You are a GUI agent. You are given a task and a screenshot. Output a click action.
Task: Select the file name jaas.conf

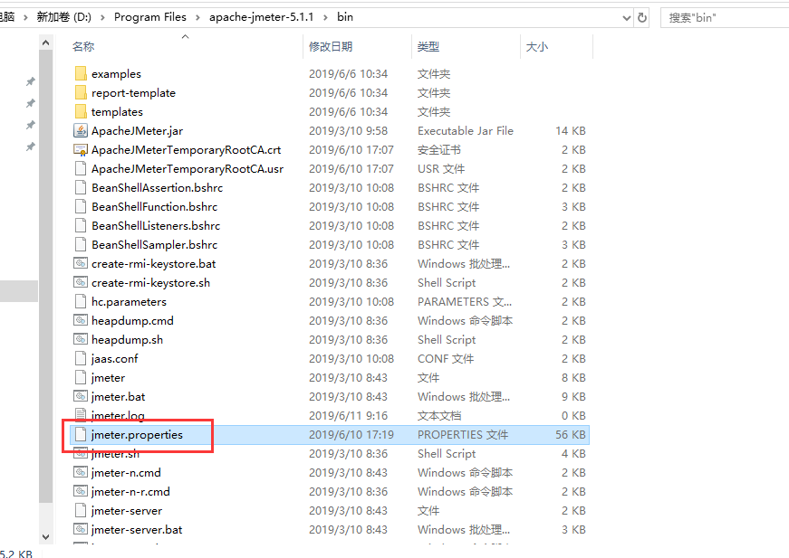coord(115,359)
